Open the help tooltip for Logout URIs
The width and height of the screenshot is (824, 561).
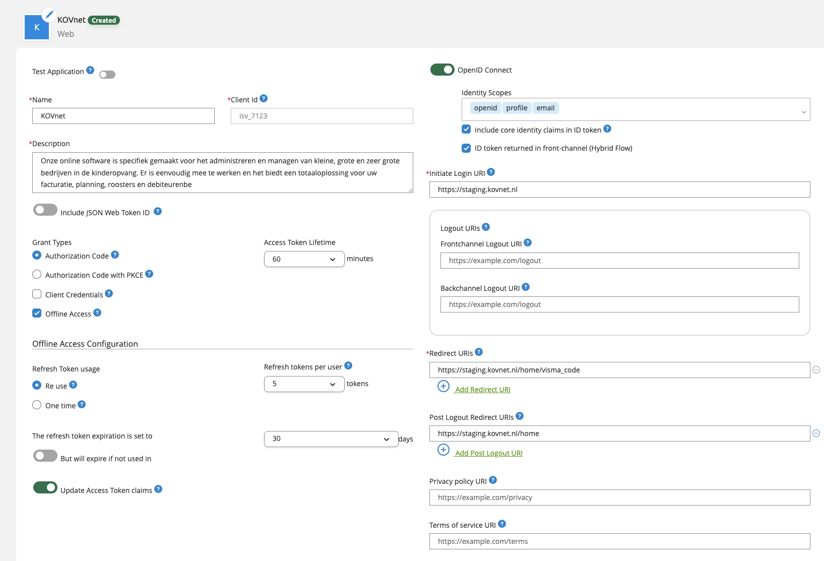coord(485,227)
